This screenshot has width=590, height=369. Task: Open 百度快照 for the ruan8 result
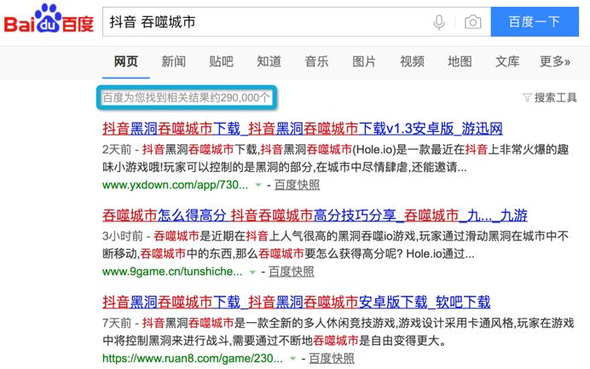(332, 359)
